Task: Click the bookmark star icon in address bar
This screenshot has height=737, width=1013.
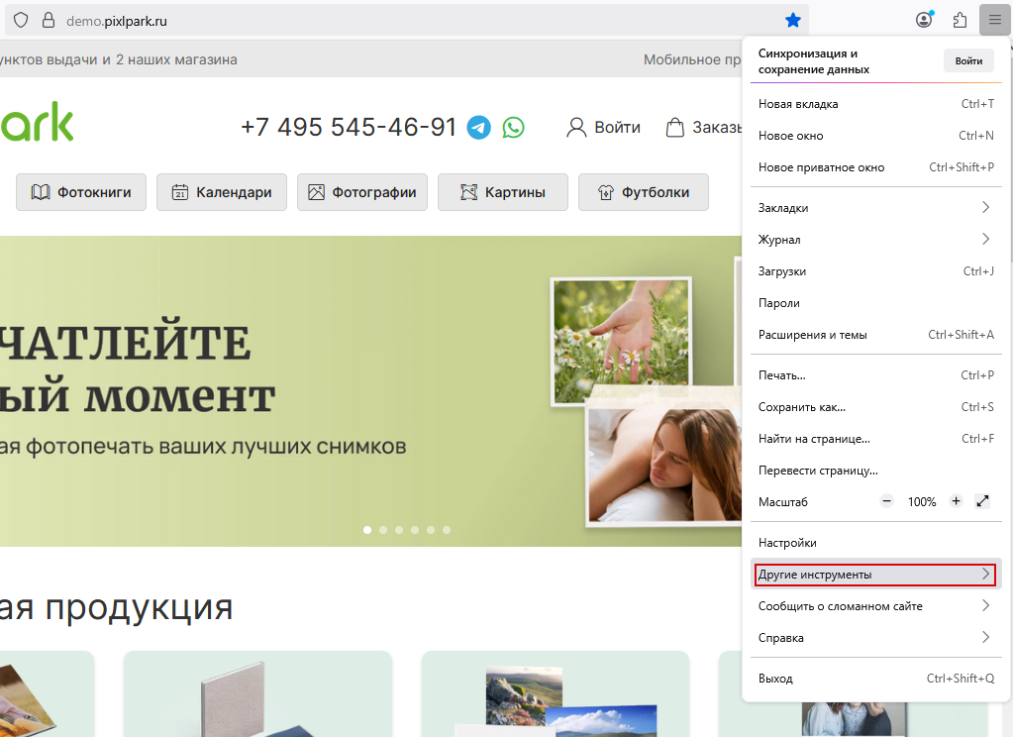Action: [793, 20]
